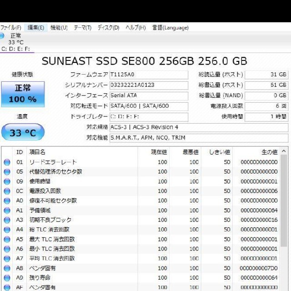Image resolution: width=291 pixels, height=291 pixels.
Task: Click the 項目名 column header
Action: [x=82, y=152]
